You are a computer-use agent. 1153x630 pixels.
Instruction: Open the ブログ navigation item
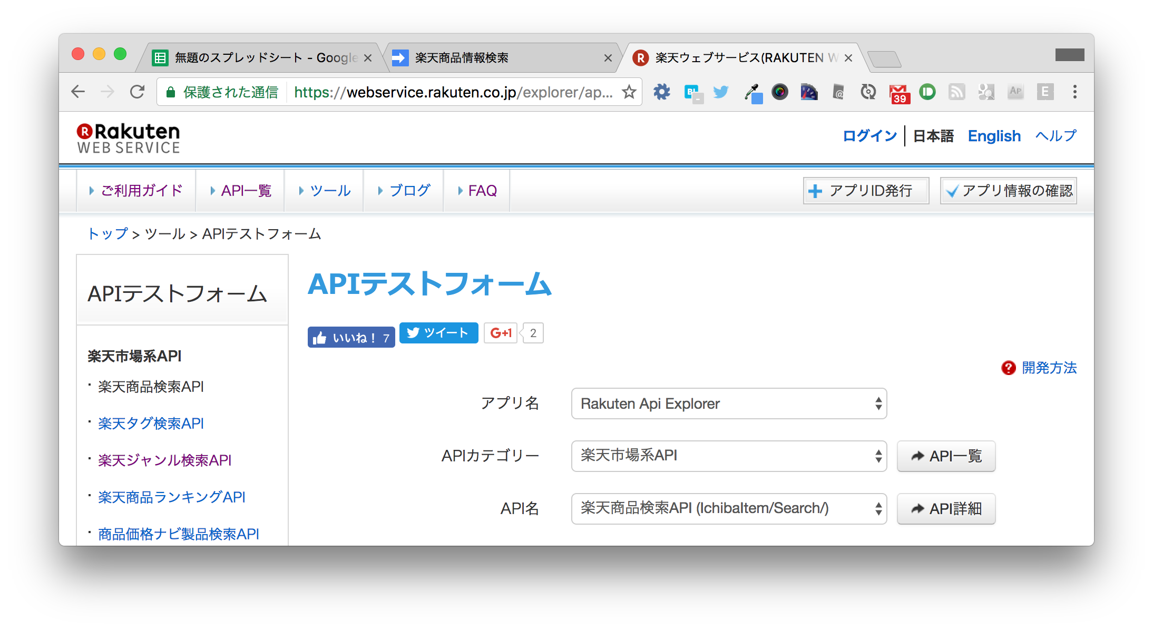pyautogui.click(x=404, y=191)
